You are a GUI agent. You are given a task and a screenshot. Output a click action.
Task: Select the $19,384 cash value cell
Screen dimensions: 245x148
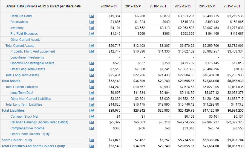[x=109, y=16]
